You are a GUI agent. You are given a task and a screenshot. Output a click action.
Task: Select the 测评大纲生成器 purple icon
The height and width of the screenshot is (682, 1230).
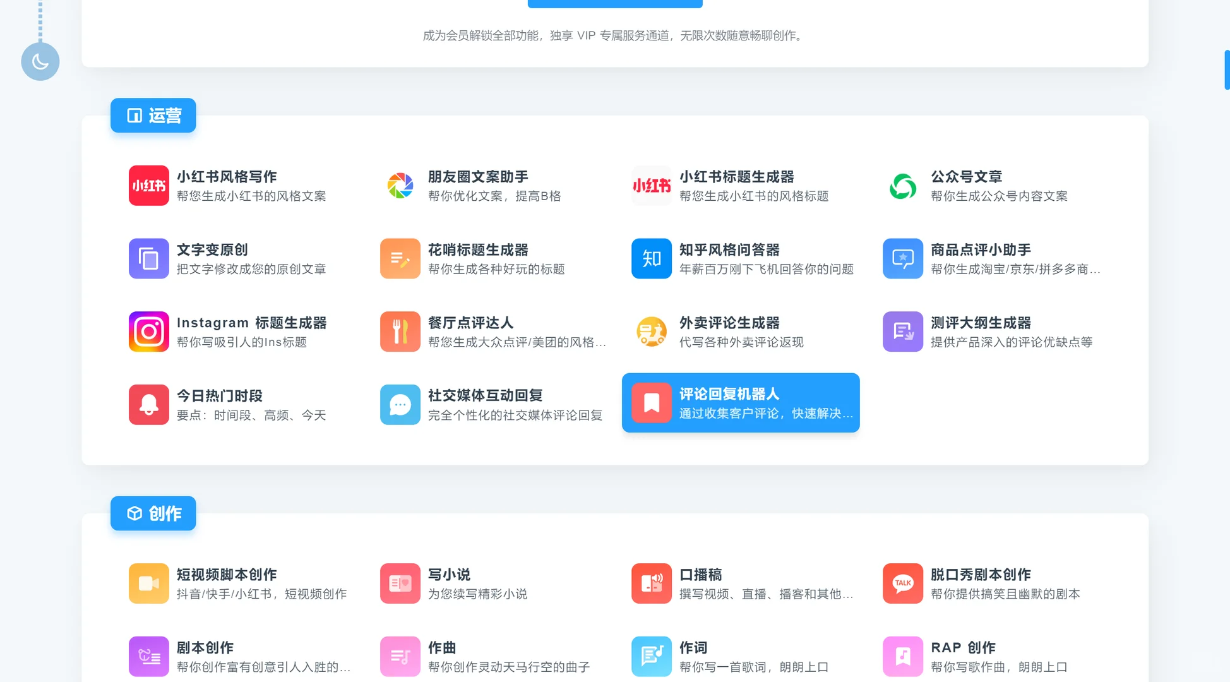coord(903,332)
